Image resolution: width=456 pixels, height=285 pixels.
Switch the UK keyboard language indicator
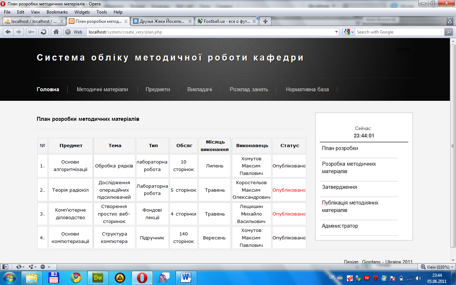[332, 277]
